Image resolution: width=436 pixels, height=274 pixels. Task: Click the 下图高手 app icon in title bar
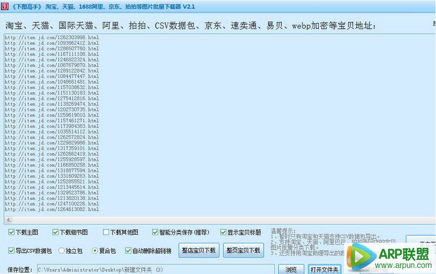pyautogui.click(x=5, y=6)
